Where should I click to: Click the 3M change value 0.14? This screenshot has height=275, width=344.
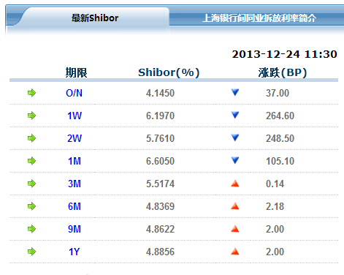click(275, 184)
